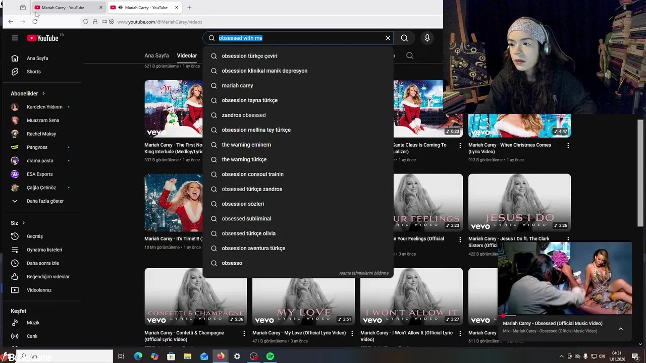Viewport: 646px width, 363px height.
Task: Click the page vertical scrollbar
Action: tap(640, 173)
